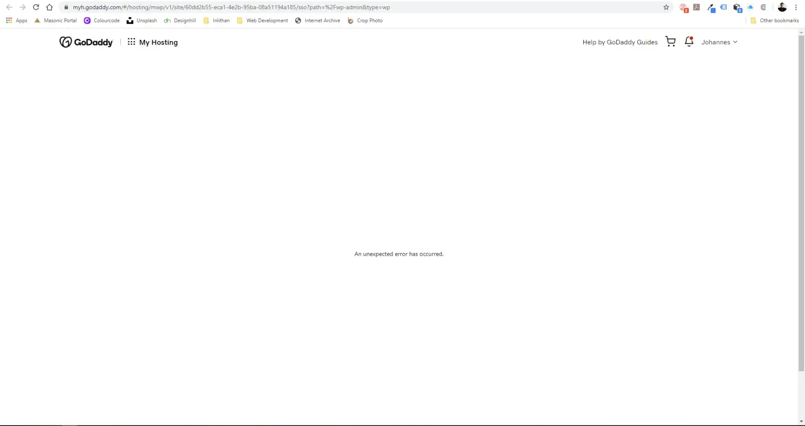Reload the current page
This screenshot has height=426, width=805.
[x=36, y=7]
